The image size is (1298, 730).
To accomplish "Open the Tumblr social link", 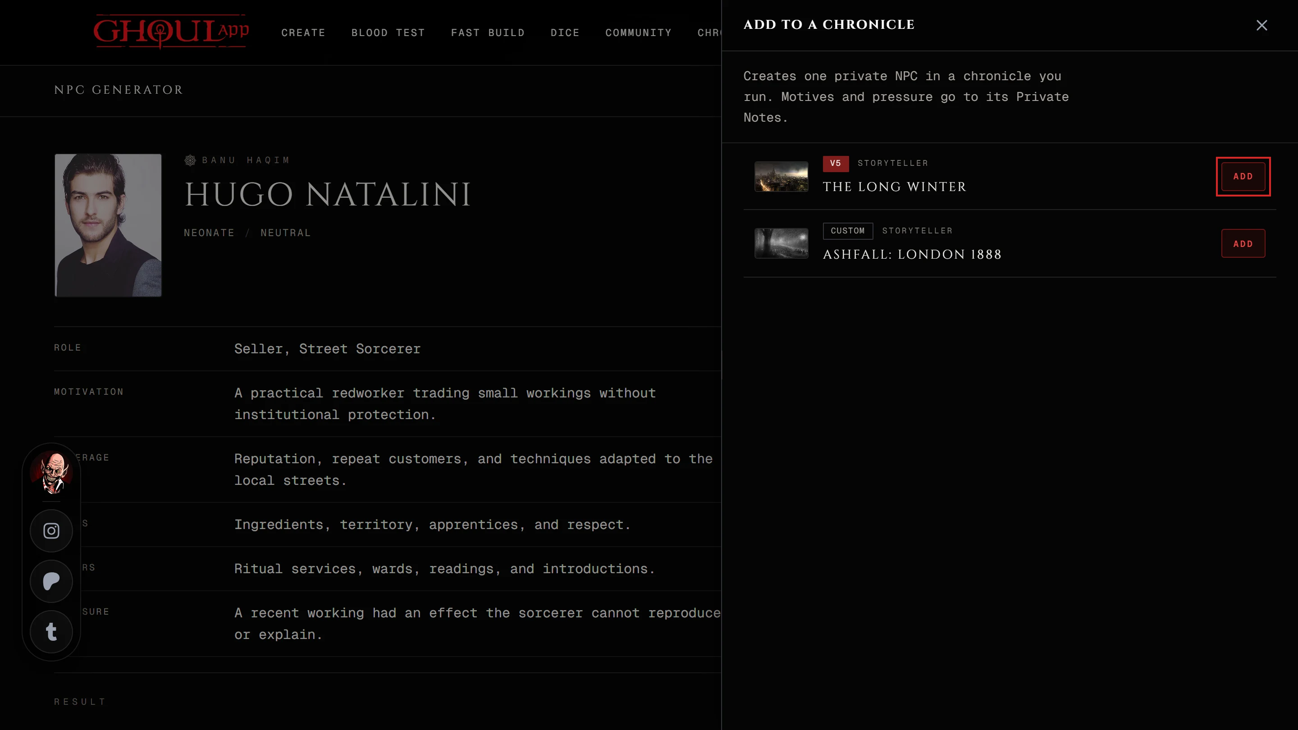I will [51, 632].
